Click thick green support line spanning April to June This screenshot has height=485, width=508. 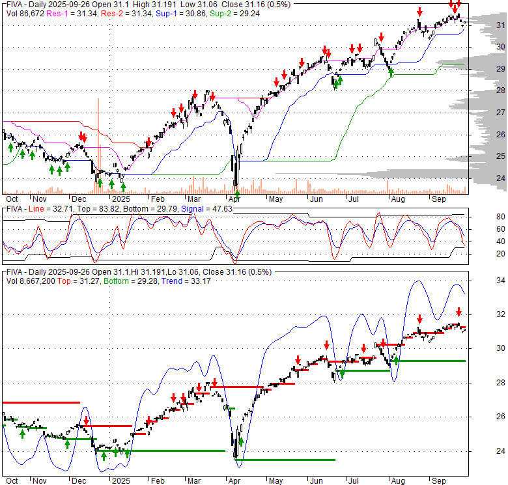[x=285, y=460]
